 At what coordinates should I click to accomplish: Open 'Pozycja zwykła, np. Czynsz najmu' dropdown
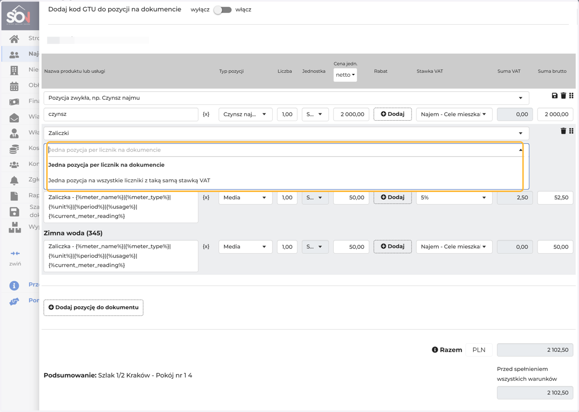click(286, 98)
